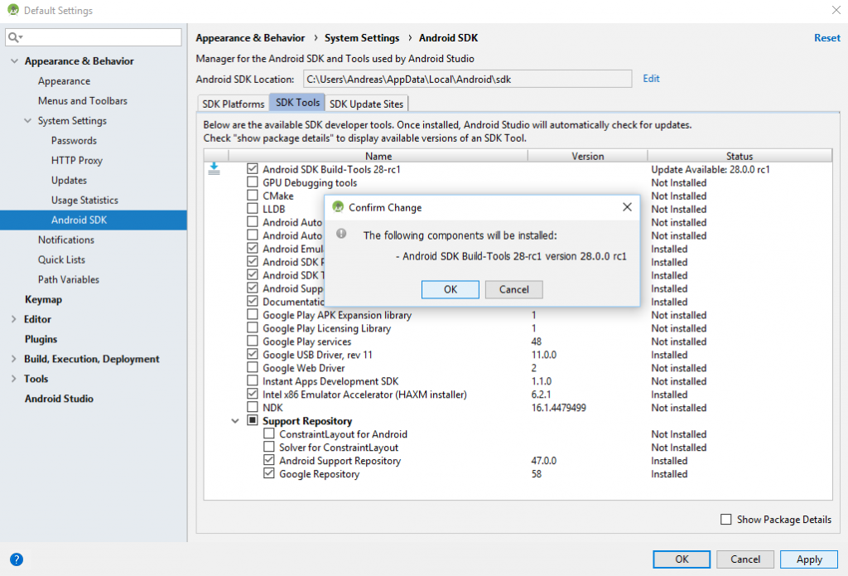Select the SDK Tools tab

297,102
